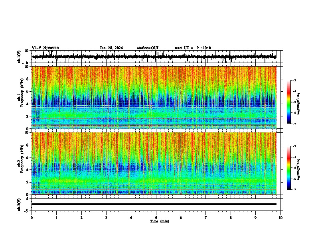Click time axis tick label 3
This screenshot has height=244, width=316.
[106, 218]
